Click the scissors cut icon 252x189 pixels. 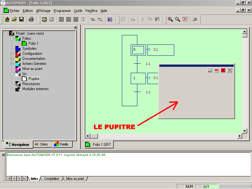143,20
